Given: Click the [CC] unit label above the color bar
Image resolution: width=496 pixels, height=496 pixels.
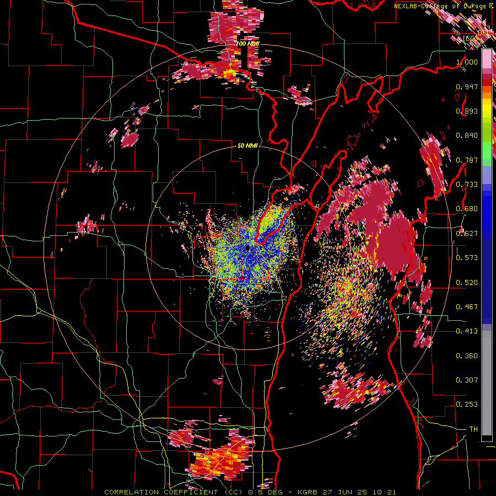Looking at the screenshot, I should [x=470, y=38].
